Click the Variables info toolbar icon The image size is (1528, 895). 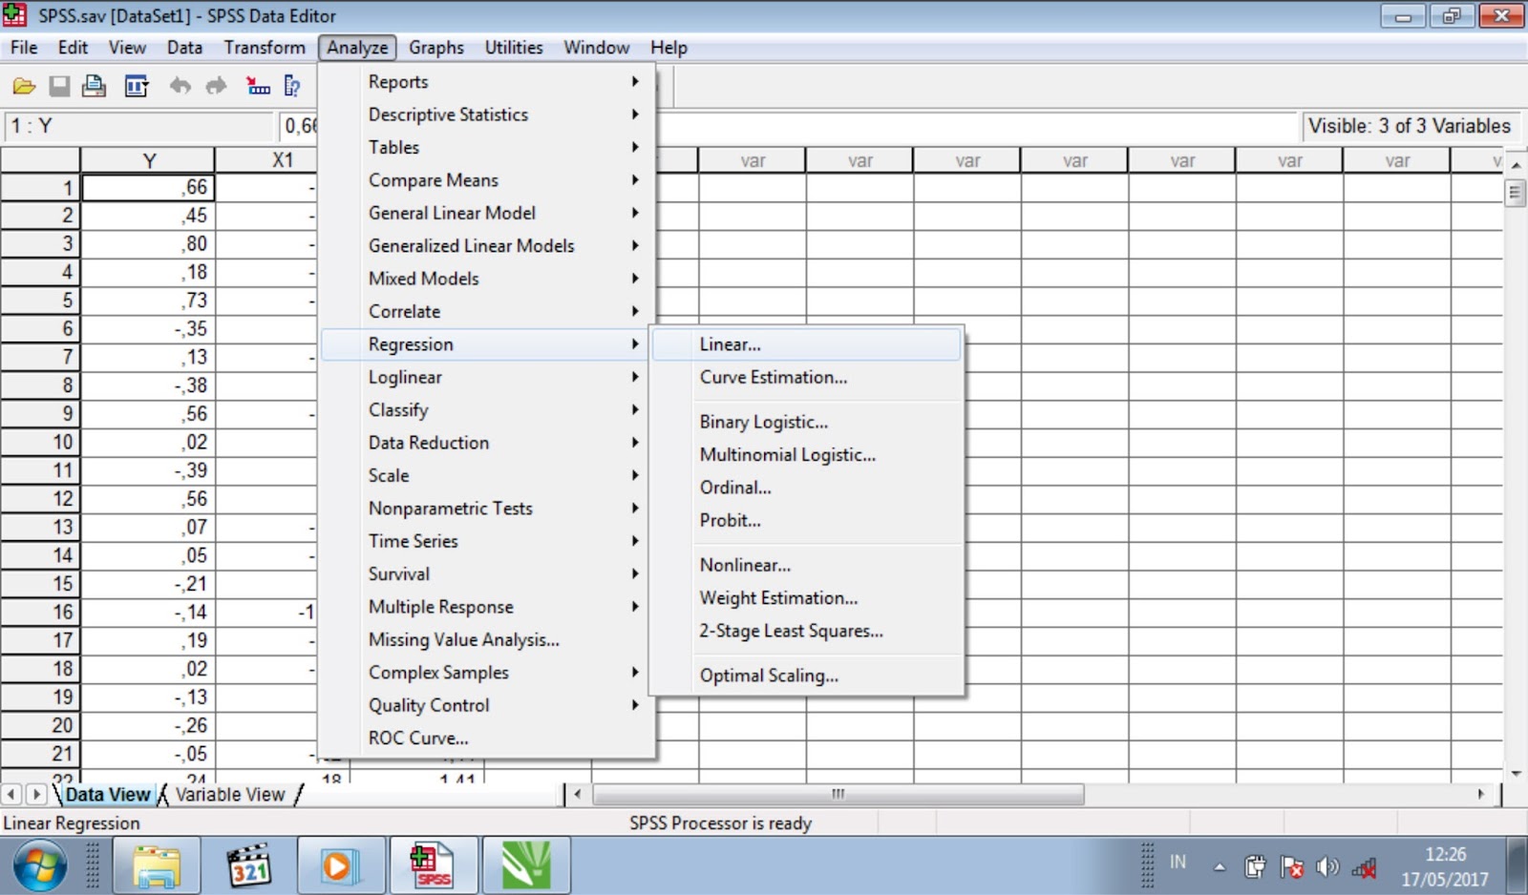coord(292,87)
